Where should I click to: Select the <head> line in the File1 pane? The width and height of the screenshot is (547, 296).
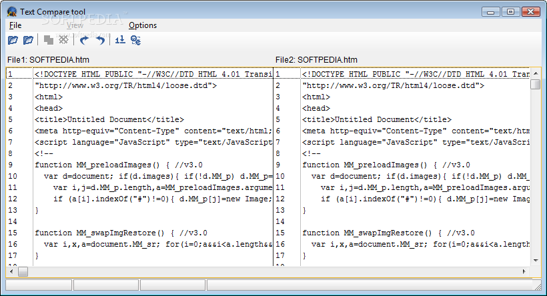[x=49, y=108]
